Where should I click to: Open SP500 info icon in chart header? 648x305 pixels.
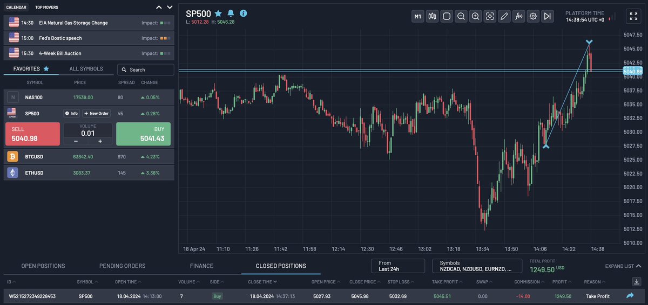[x=244, y=13]
